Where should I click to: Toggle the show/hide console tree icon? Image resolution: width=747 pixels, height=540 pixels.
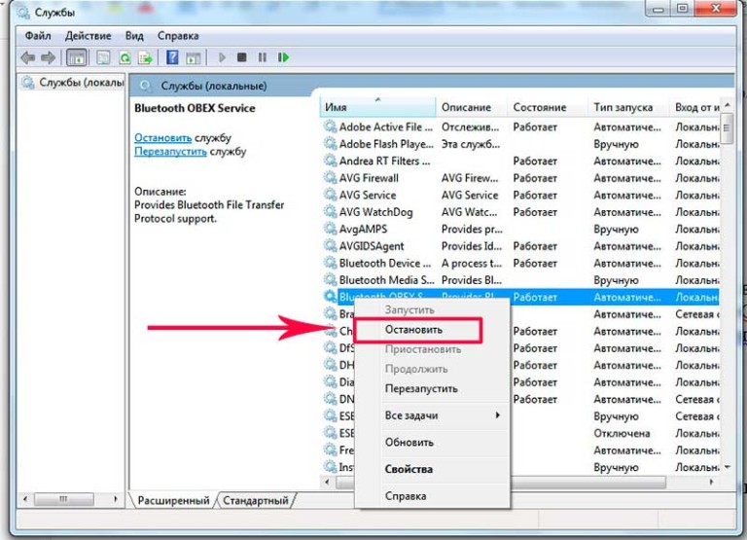(x=77, y=58)
